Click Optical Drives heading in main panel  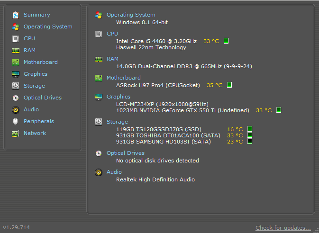pyautogui.click(x=126, y=153)
